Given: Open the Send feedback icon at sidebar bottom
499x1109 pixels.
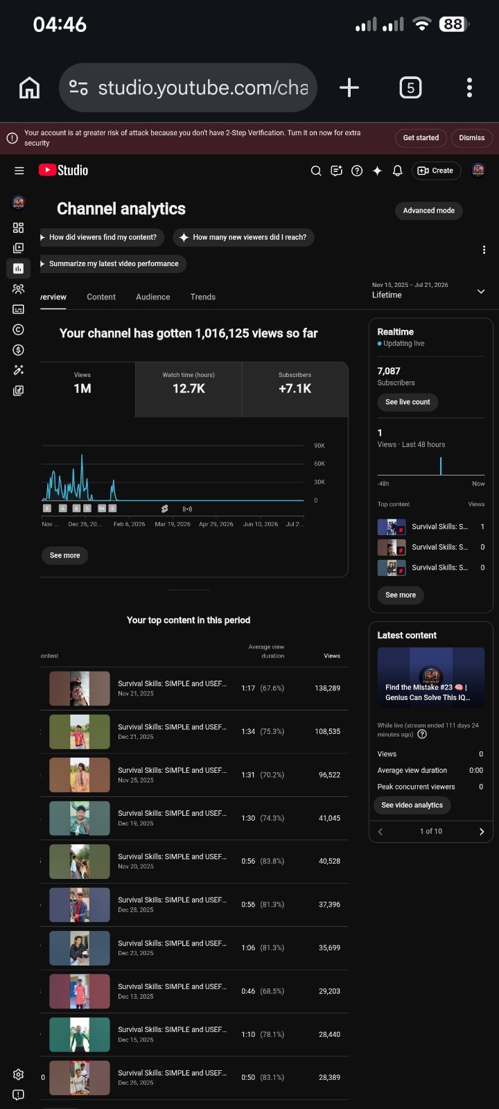Looking at the screenshot, I should click(x=19, y=1095).
